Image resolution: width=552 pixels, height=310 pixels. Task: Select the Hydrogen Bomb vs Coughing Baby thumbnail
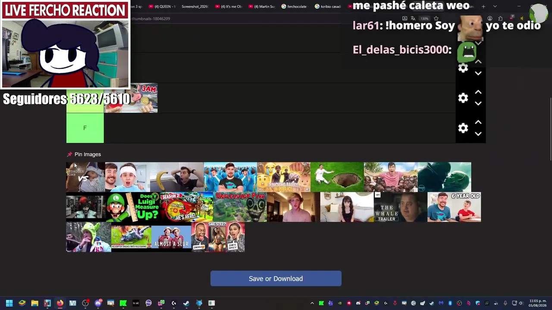pyautogui.click(x=85, y=177)
